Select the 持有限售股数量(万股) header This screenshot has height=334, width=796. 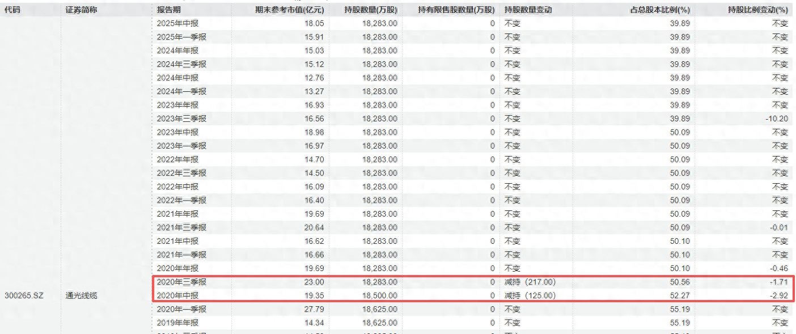click(x=456, y=10)
